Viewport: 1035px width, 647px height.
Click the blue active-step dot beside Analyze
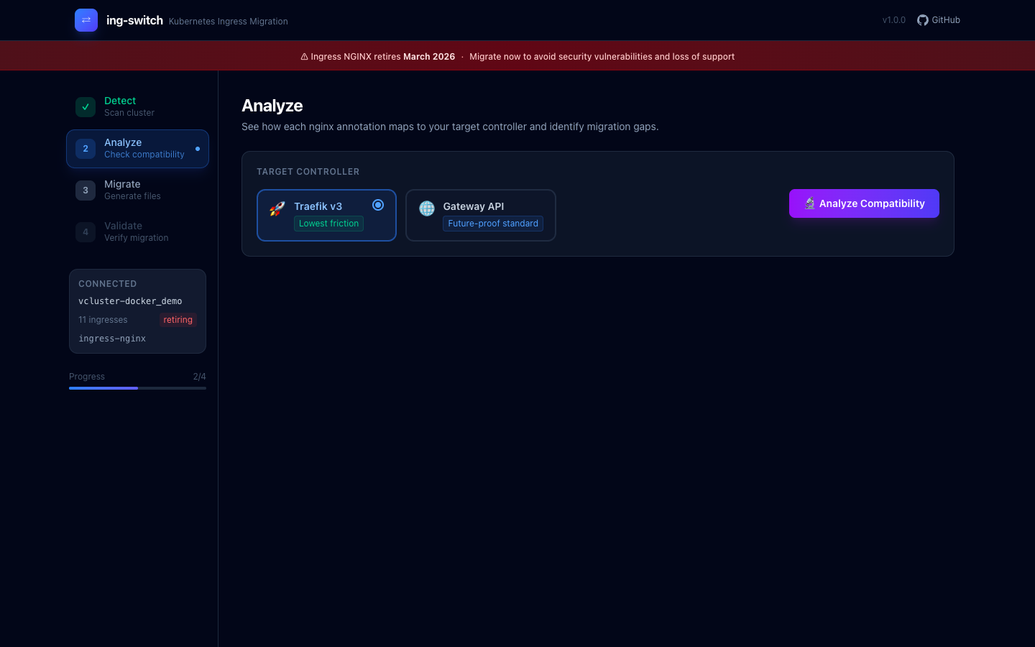(198, 149)
